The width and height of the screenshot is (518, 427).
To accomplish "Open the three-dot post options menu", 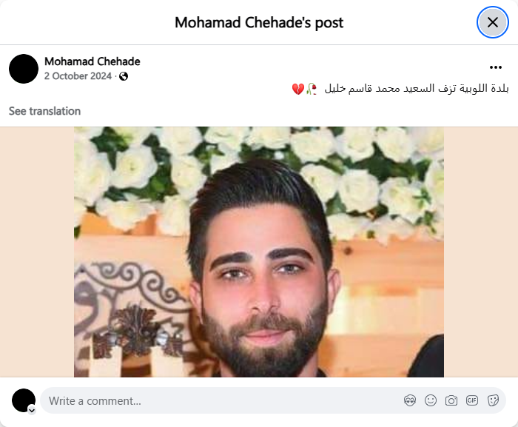I will click(496, 67).
